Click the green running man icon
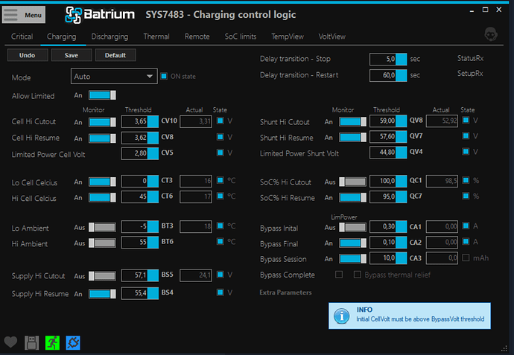514x355 pixels. 53,342
